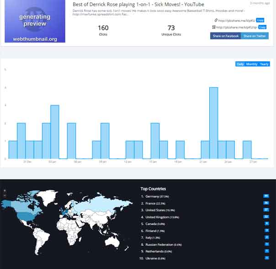Click the video description text under title
The height and width of the screenshot is (269, 276).
(159, 12)
